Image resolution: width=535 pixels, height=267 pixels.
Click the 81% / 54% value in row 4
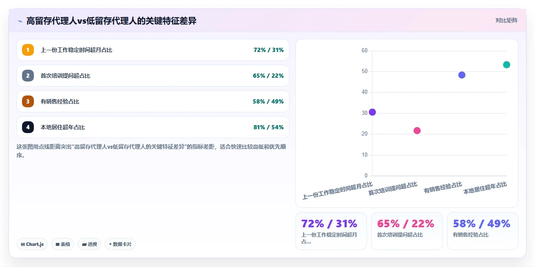268,127
